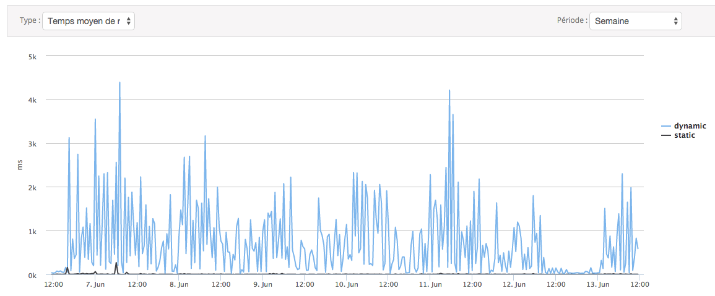Click the 5k y-axis label
Screen dimensions: 715x296
[33, 56]
